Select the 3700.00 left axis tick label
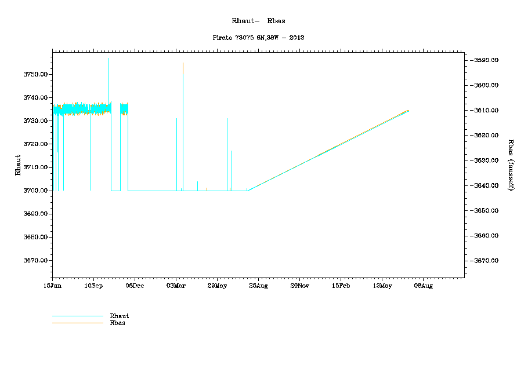 point(35,191)
